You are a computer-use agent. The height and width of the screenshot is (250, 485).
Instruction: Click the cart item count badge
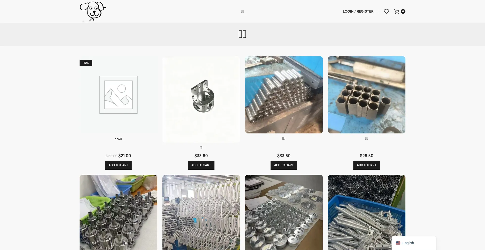point(403,11)
